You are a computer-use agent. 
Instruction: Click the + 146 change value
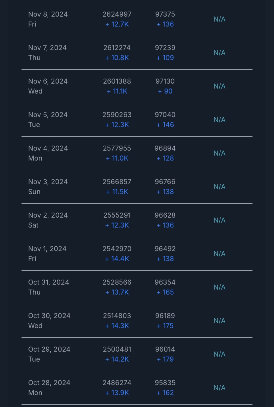pos(165,125)
